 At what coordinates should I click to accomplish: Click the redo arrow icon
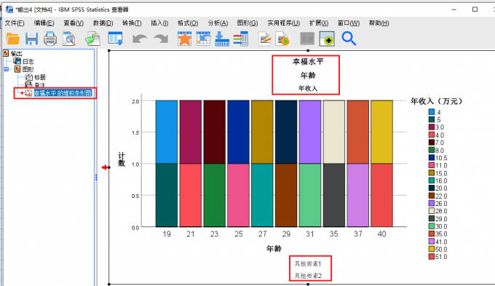[x=161, y=39]
